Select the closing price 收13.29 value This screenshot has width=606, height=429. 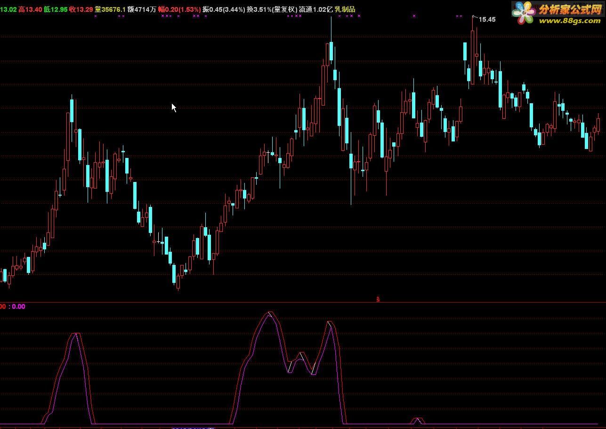(x=81, y=9)
